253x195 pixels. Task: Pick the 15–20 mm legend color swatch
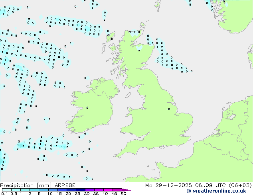click(62, 190)
